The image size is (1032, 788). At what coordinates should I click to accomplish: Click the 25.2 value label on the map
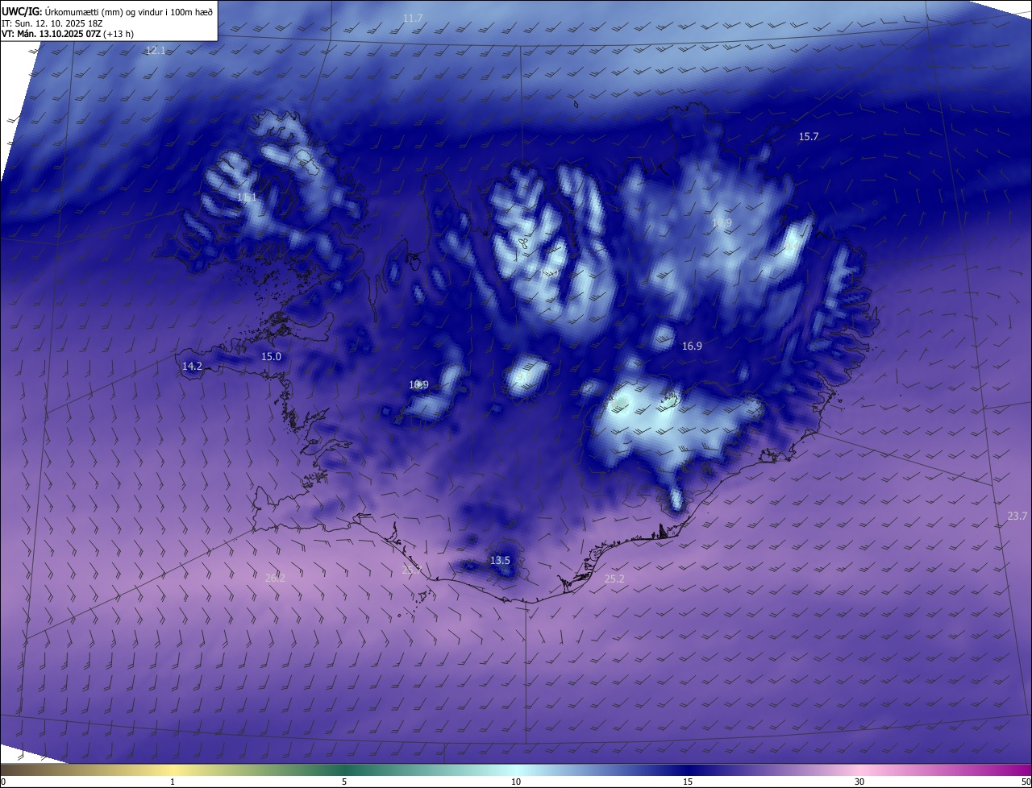[614, 579]
